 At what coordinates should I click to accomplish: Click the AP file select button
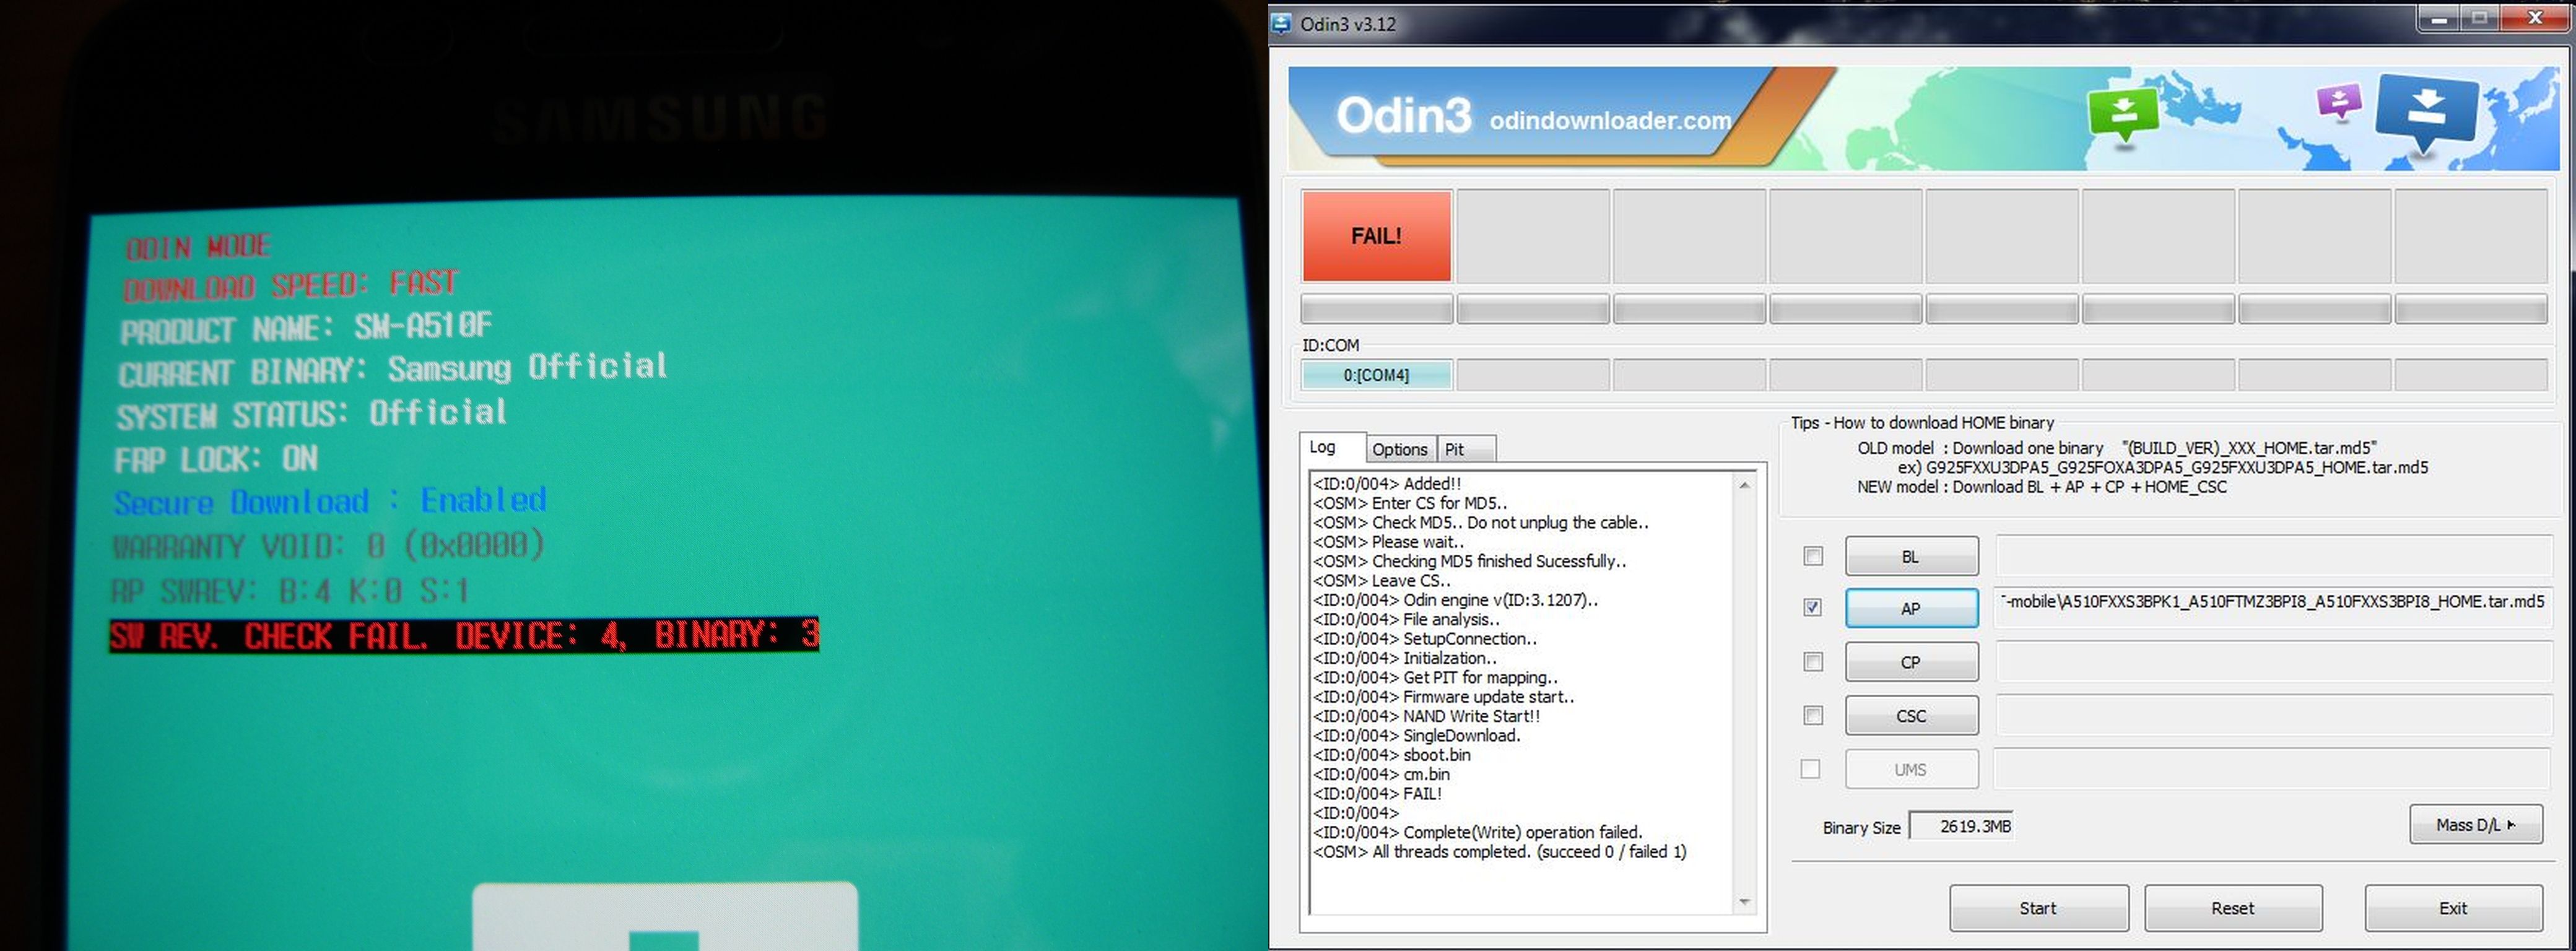[x=1911, y=608]
